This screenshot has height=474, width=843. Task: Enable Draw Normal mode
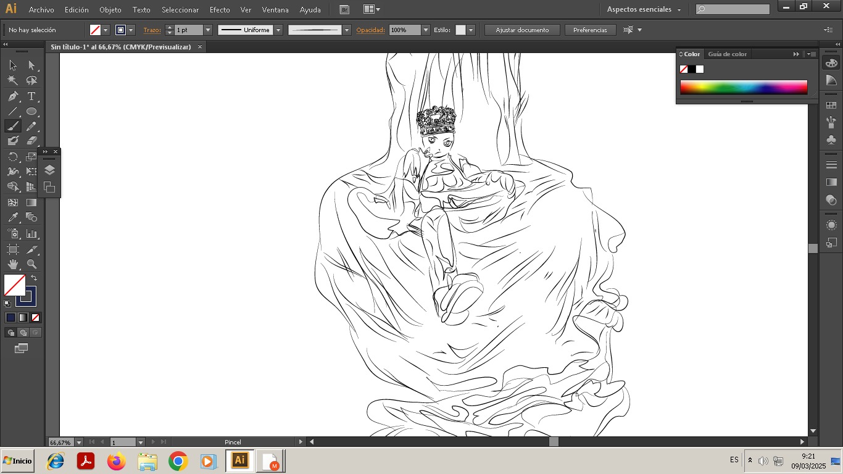tap(10, 333)
